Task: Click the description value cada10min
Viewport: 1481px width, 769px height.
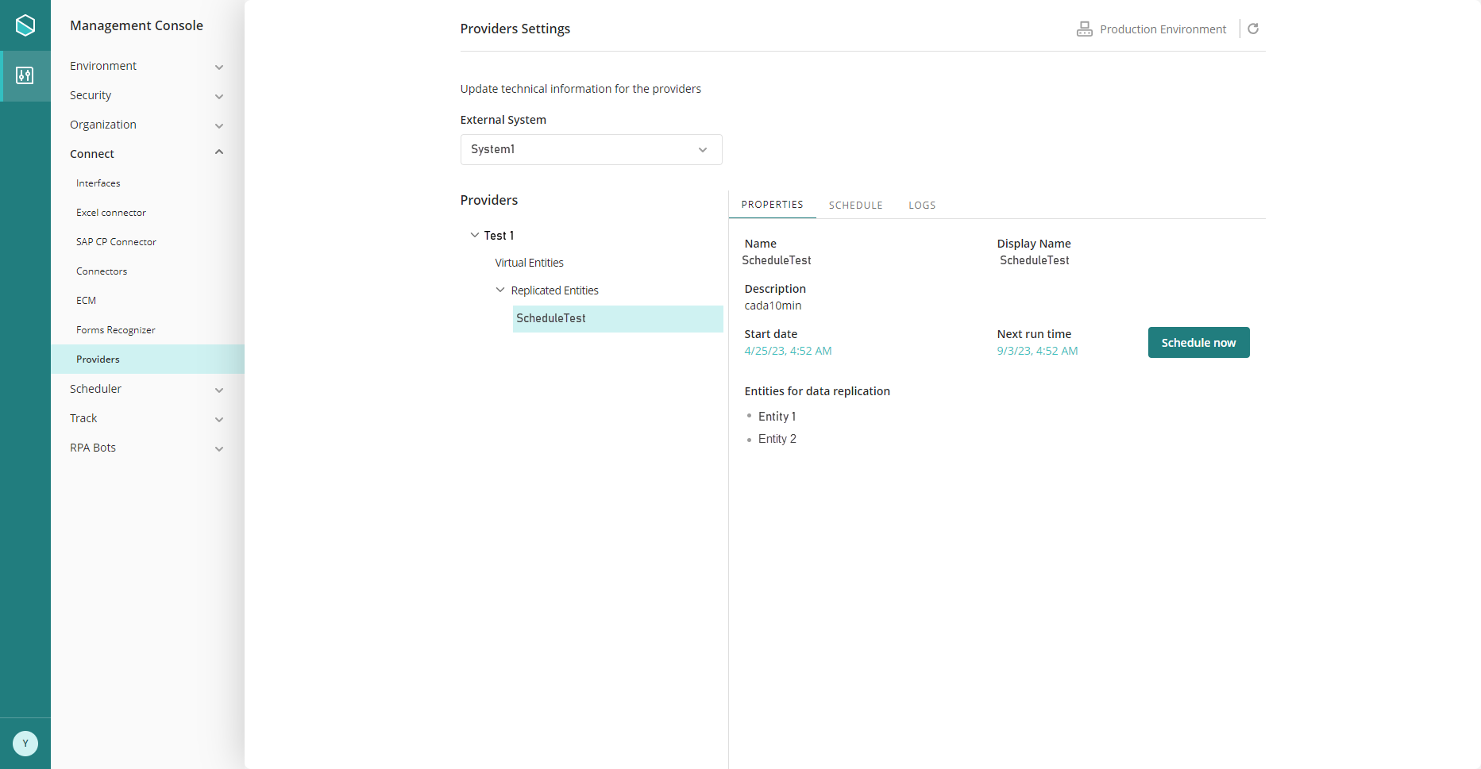Action: (773, 306)
